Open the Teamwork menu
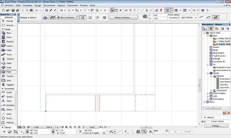Screen dimensions: 231x138 [x=73, y=5]
